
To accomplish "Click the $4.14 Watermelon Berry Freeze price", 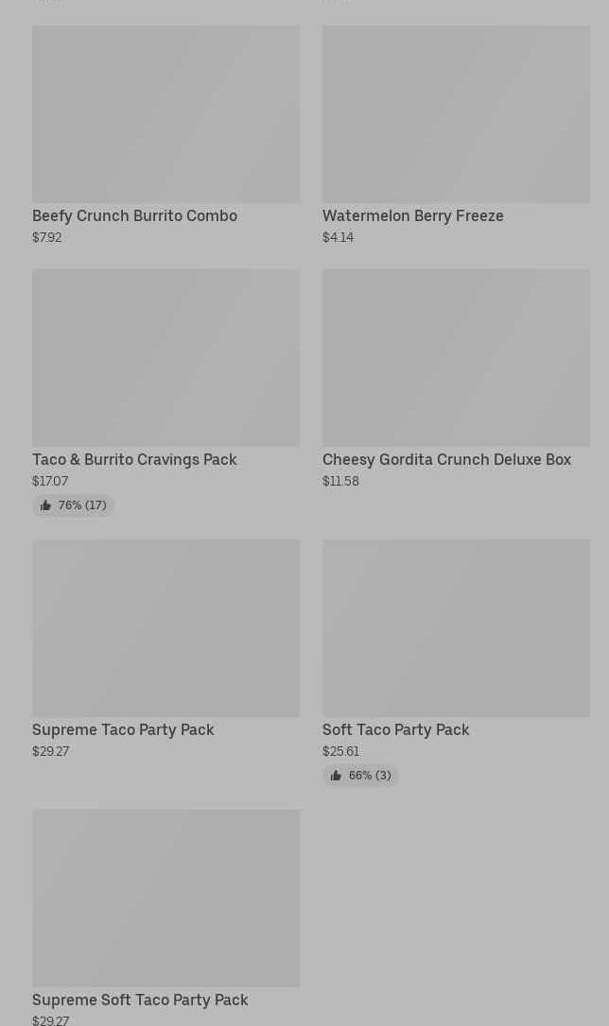I will (338, 237).
